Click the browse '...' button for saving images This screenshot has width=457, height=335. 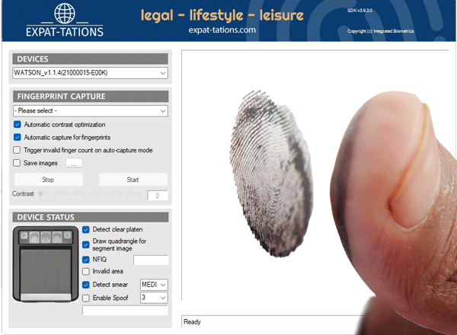pyautogui.click(x=73, y=163)
